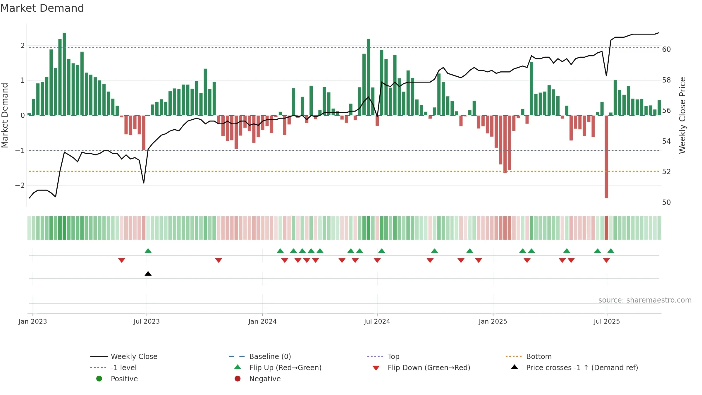Viewport: 702px width, 395px height.
Task: Click the Jul 2023 x-axis label
Action: [147, 321]
